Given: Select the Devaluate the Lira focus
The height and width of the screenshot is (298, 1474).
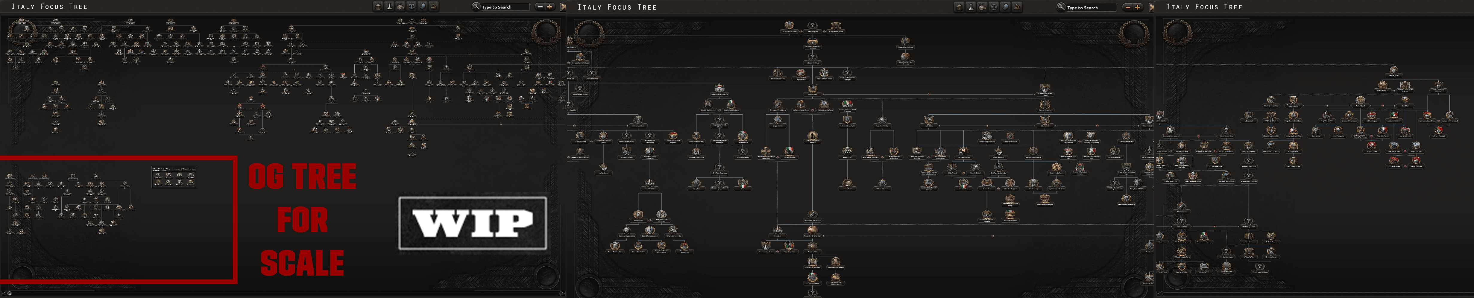Looking at the screenshot, I should point(778,75).
